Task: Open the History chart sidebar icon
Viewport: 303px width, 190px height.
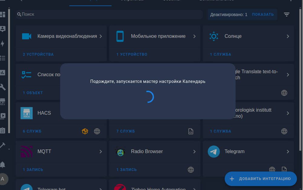Action: (2, 73)
